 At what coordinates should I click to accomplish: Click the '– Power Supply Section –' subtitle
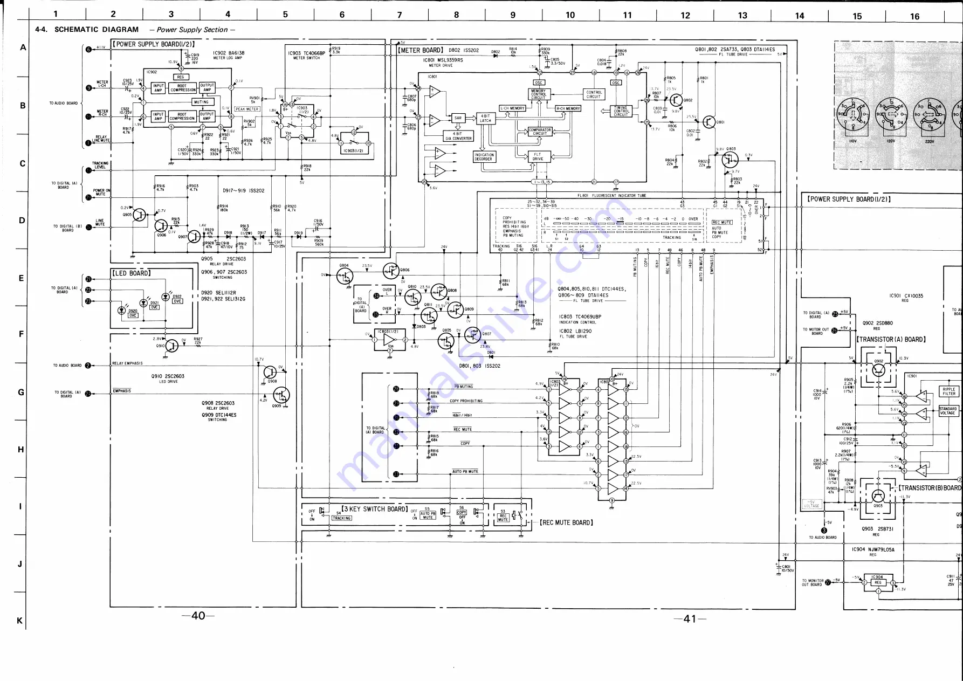pyautogui.click(x=192, y=30)
